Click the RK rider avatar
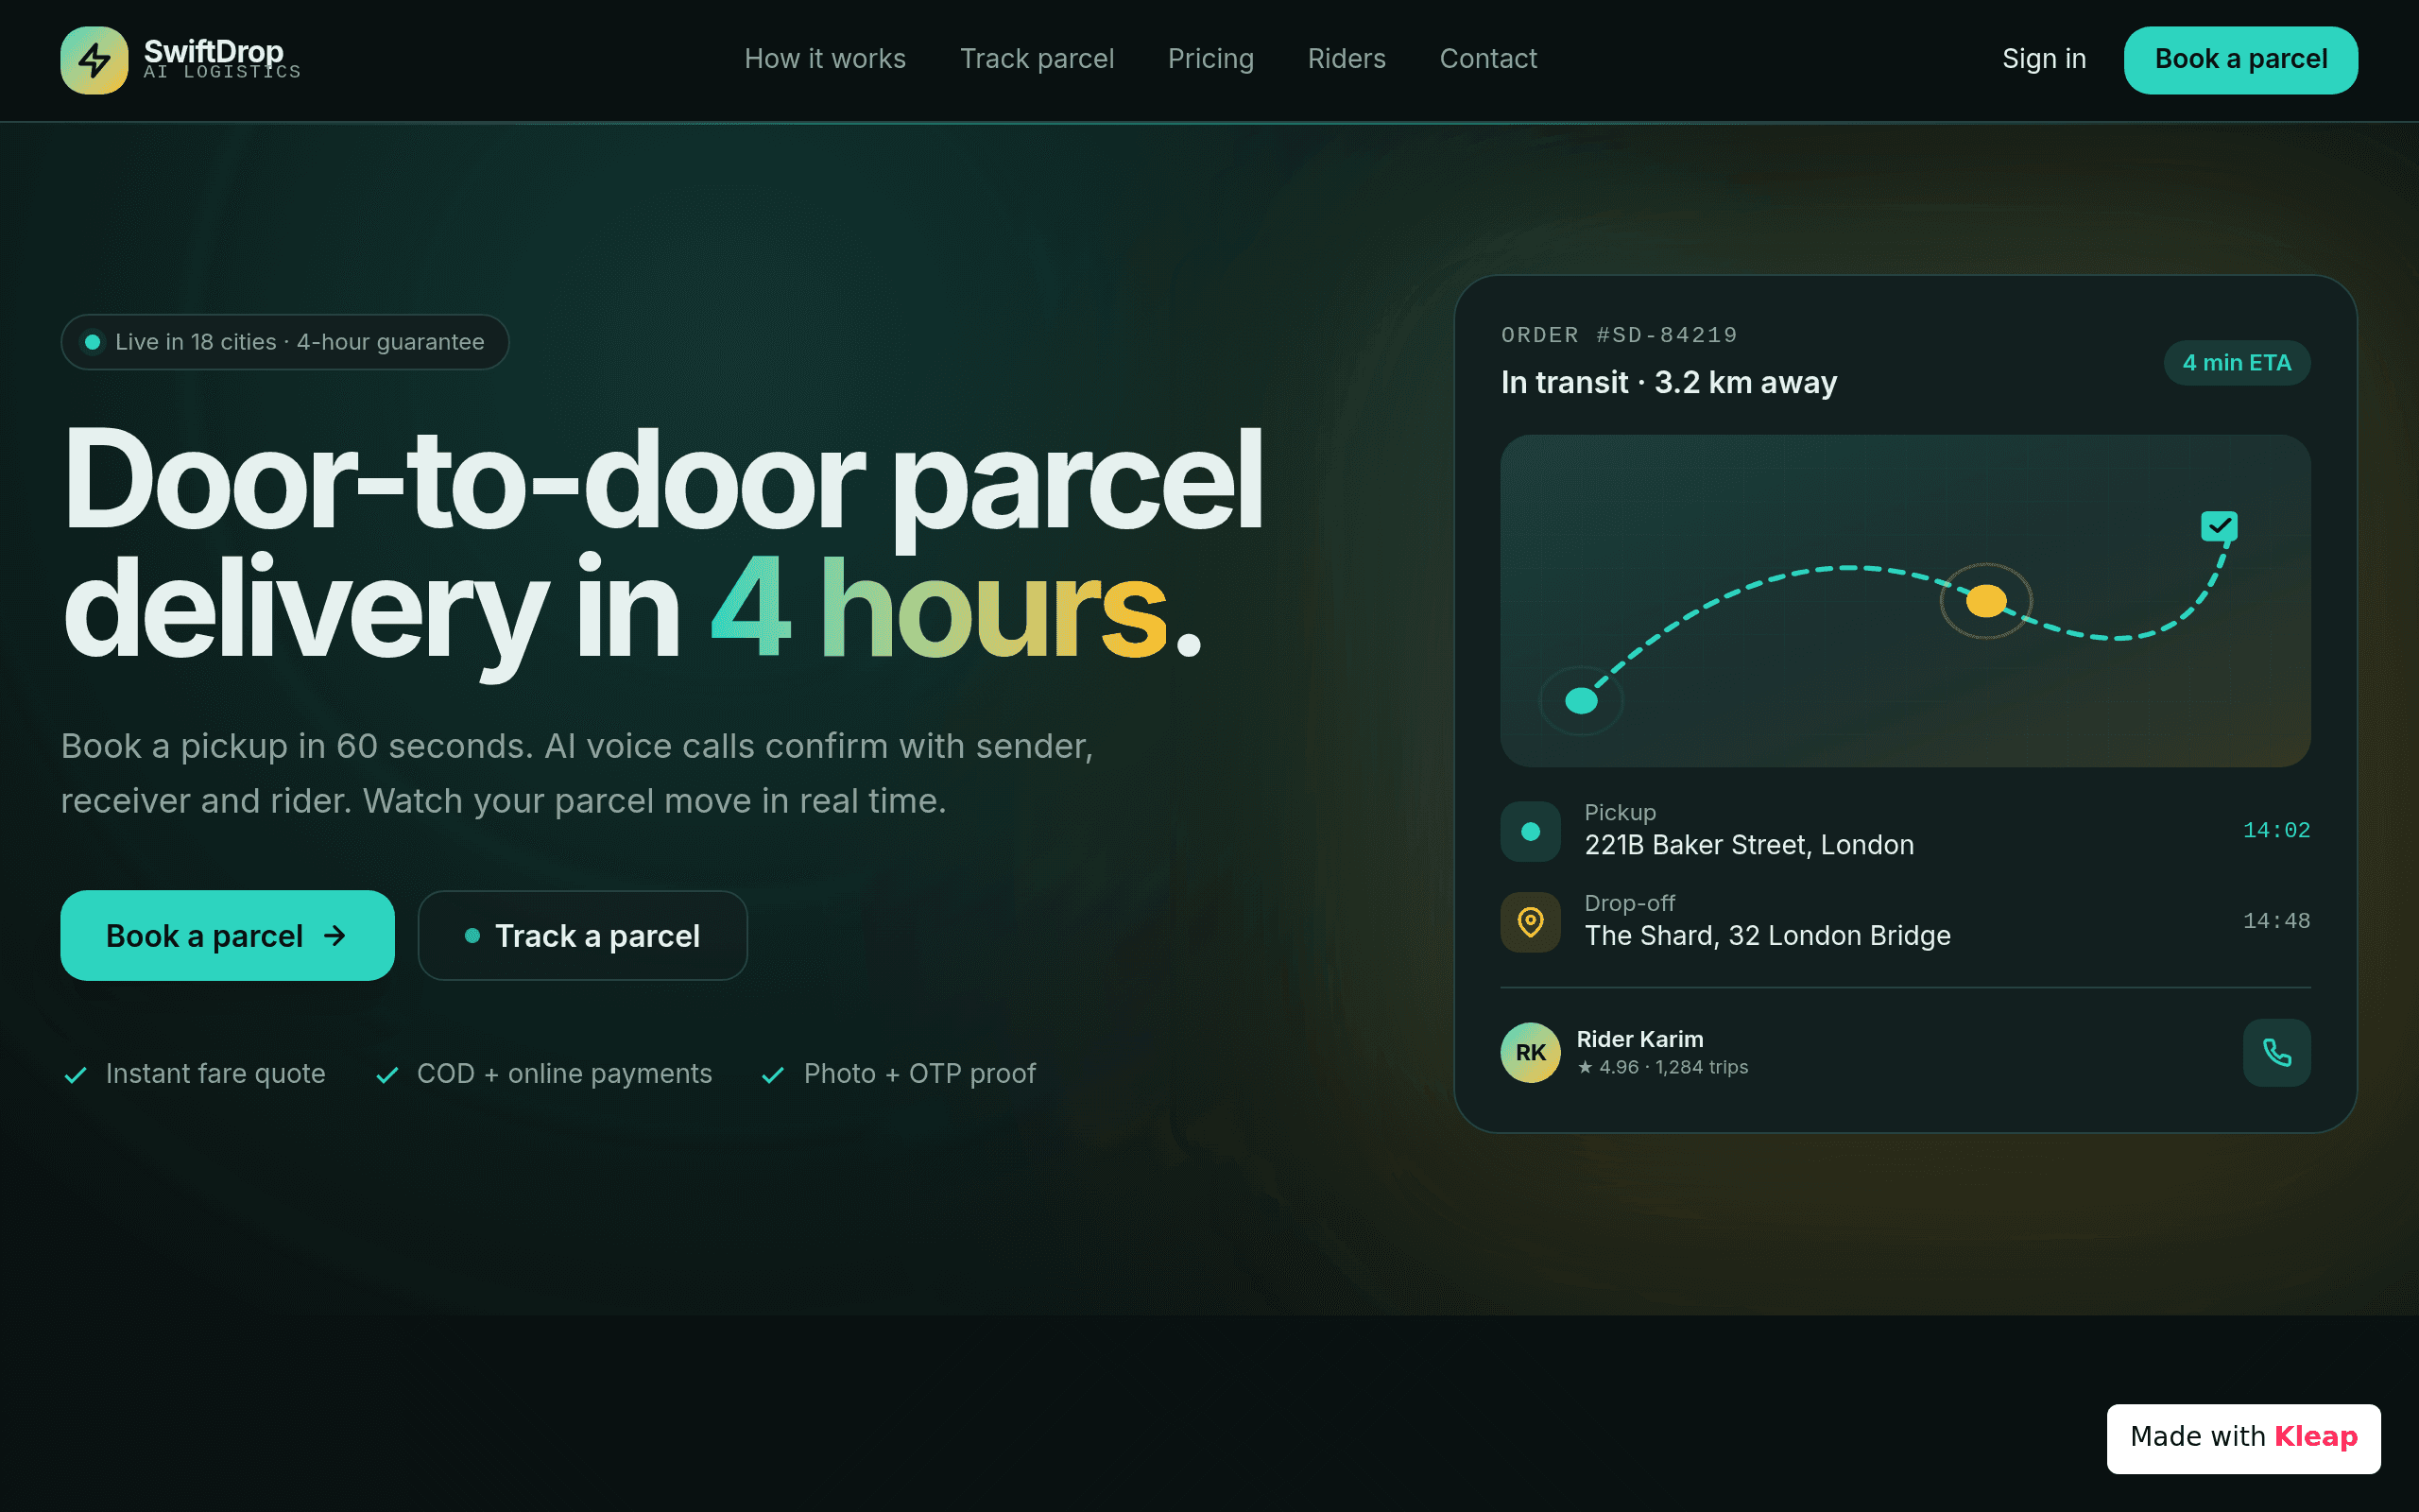 click(x=1531, y=1052)
